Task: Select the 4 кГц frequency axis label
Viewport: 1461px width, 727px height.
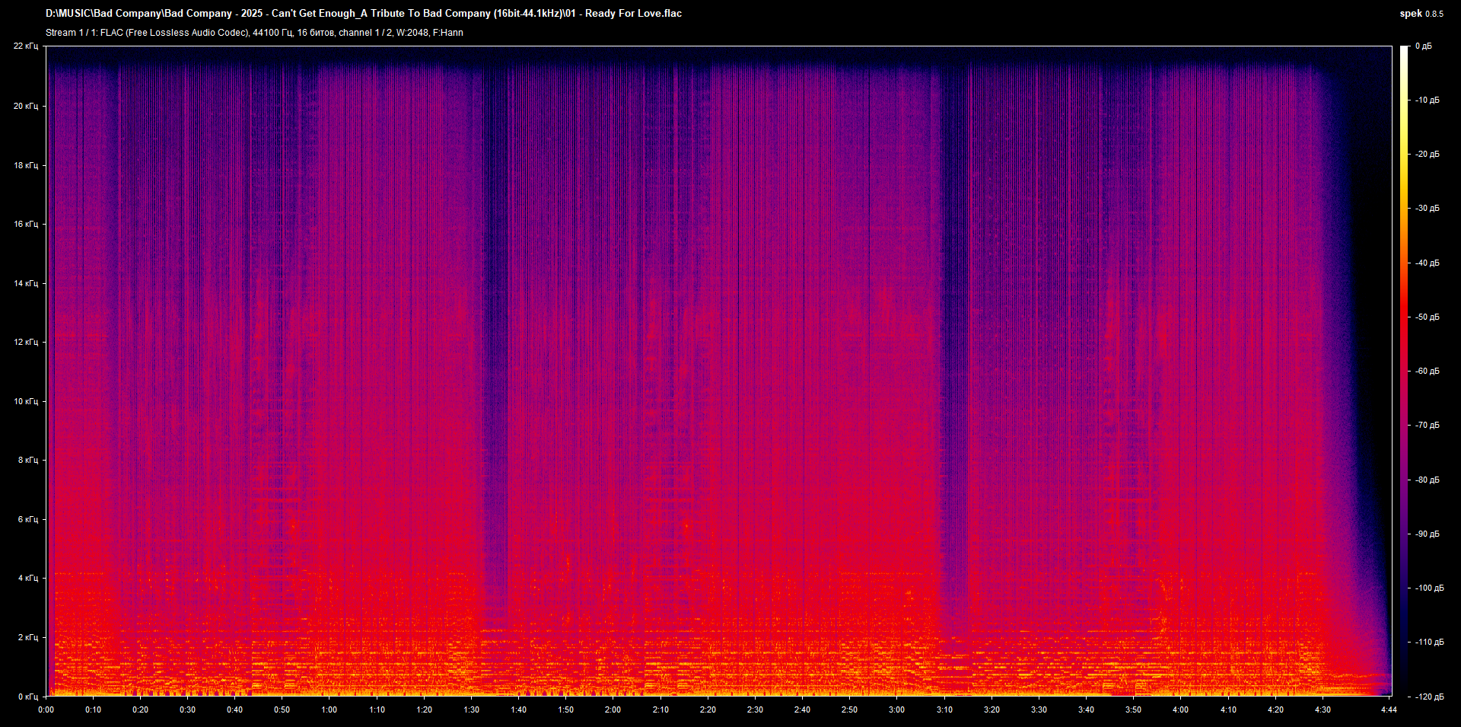Action: [x=27, y=578]
